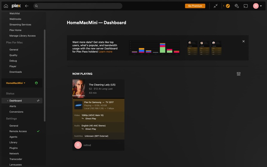Open Downloads settings
This screenshot has width=267, height=167.
[16, 72]
